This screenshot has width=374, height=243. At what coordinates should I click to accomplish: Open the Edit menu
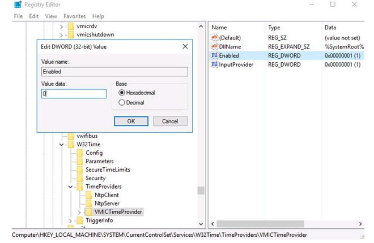click(33, 16)
